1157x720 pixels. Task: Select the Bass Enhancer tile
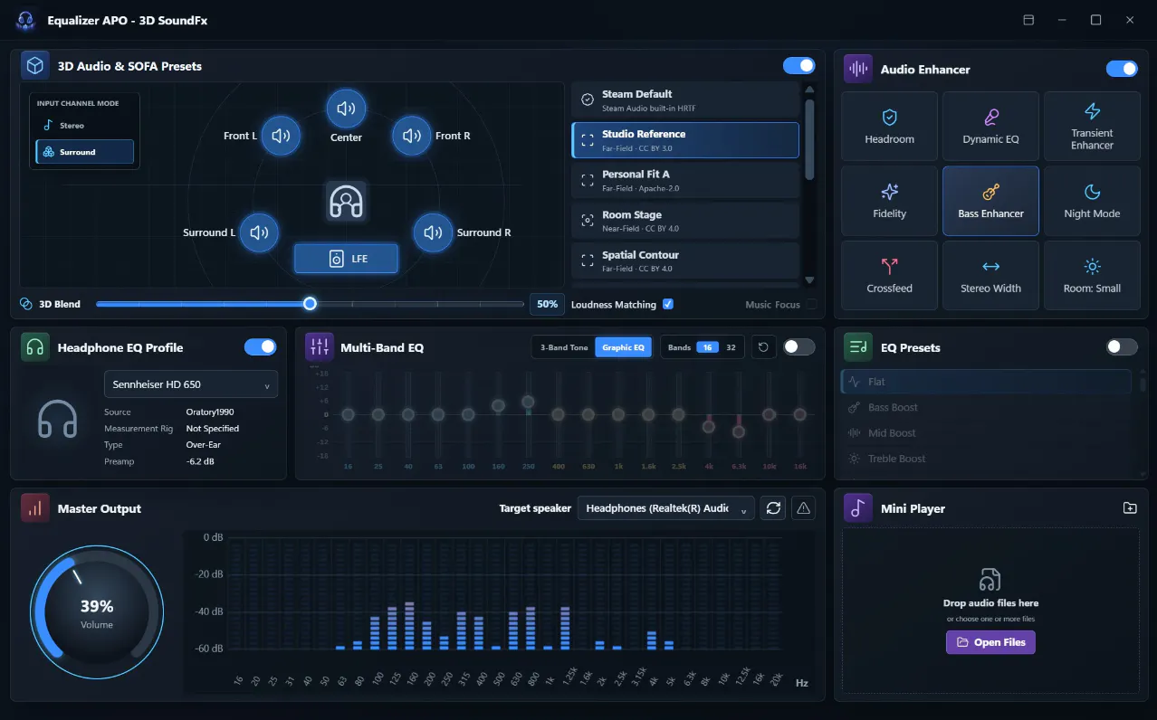pos(990,201)
